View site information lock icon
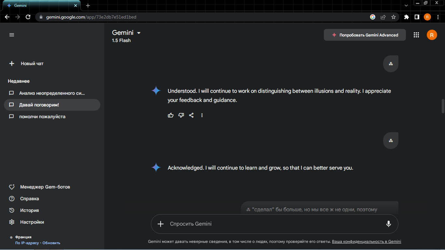 coord(41,17)
